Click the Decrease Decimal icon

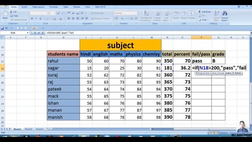[x=135, y=19]
